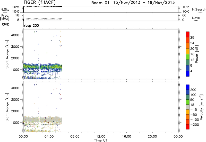Click the gray scatter band in velocity panel

click(43, 120)
